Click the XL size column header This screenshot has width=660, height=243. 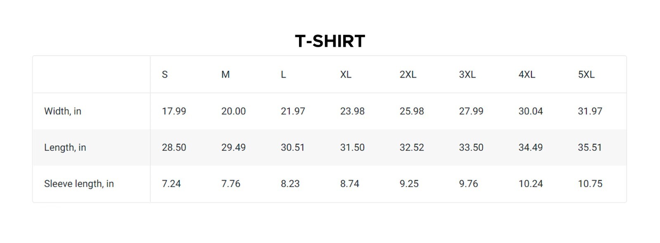346,75
